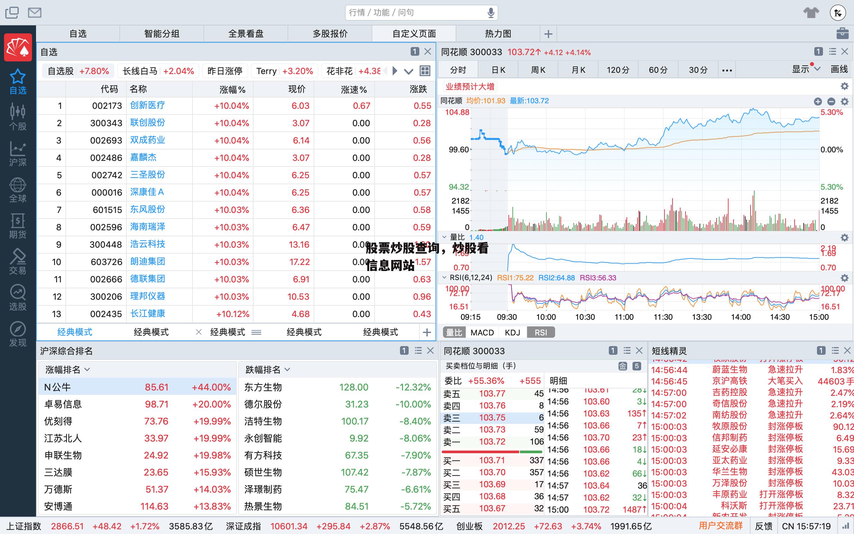Open the 自选 sidebar star icon
The image size is (854, 534).
coord(18,81)
